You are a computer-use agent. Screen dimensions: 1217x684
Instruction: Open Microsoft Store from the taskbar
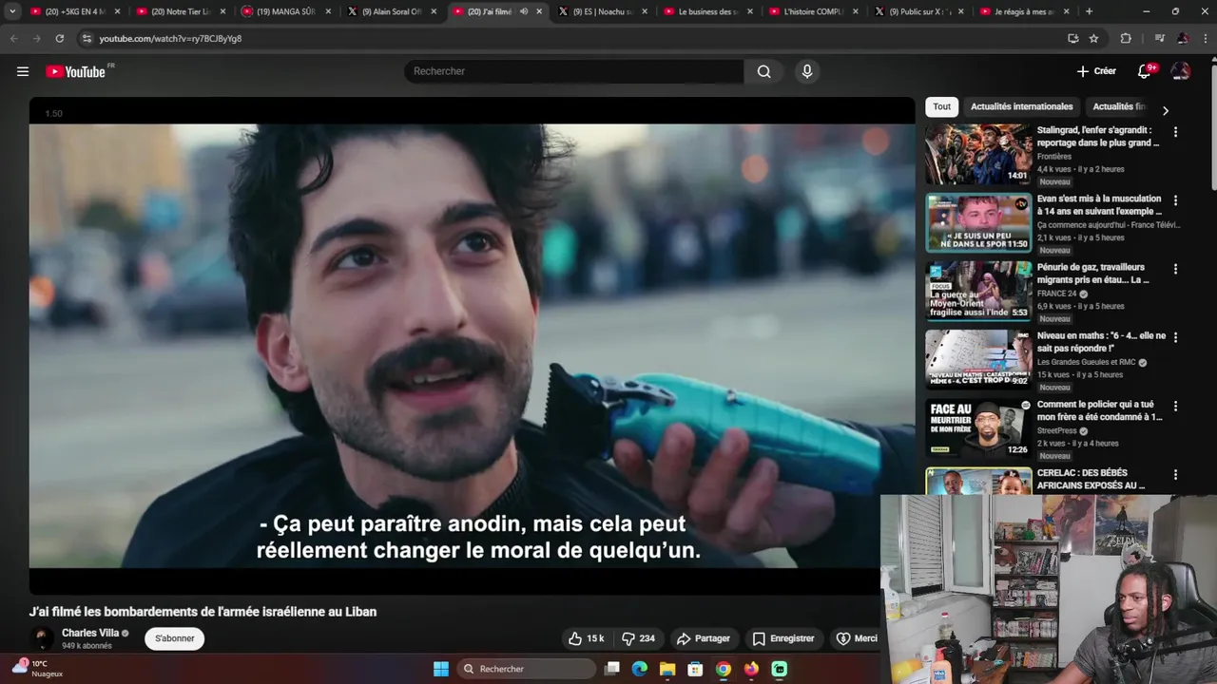pyautogui.click(x=695, y=669)
